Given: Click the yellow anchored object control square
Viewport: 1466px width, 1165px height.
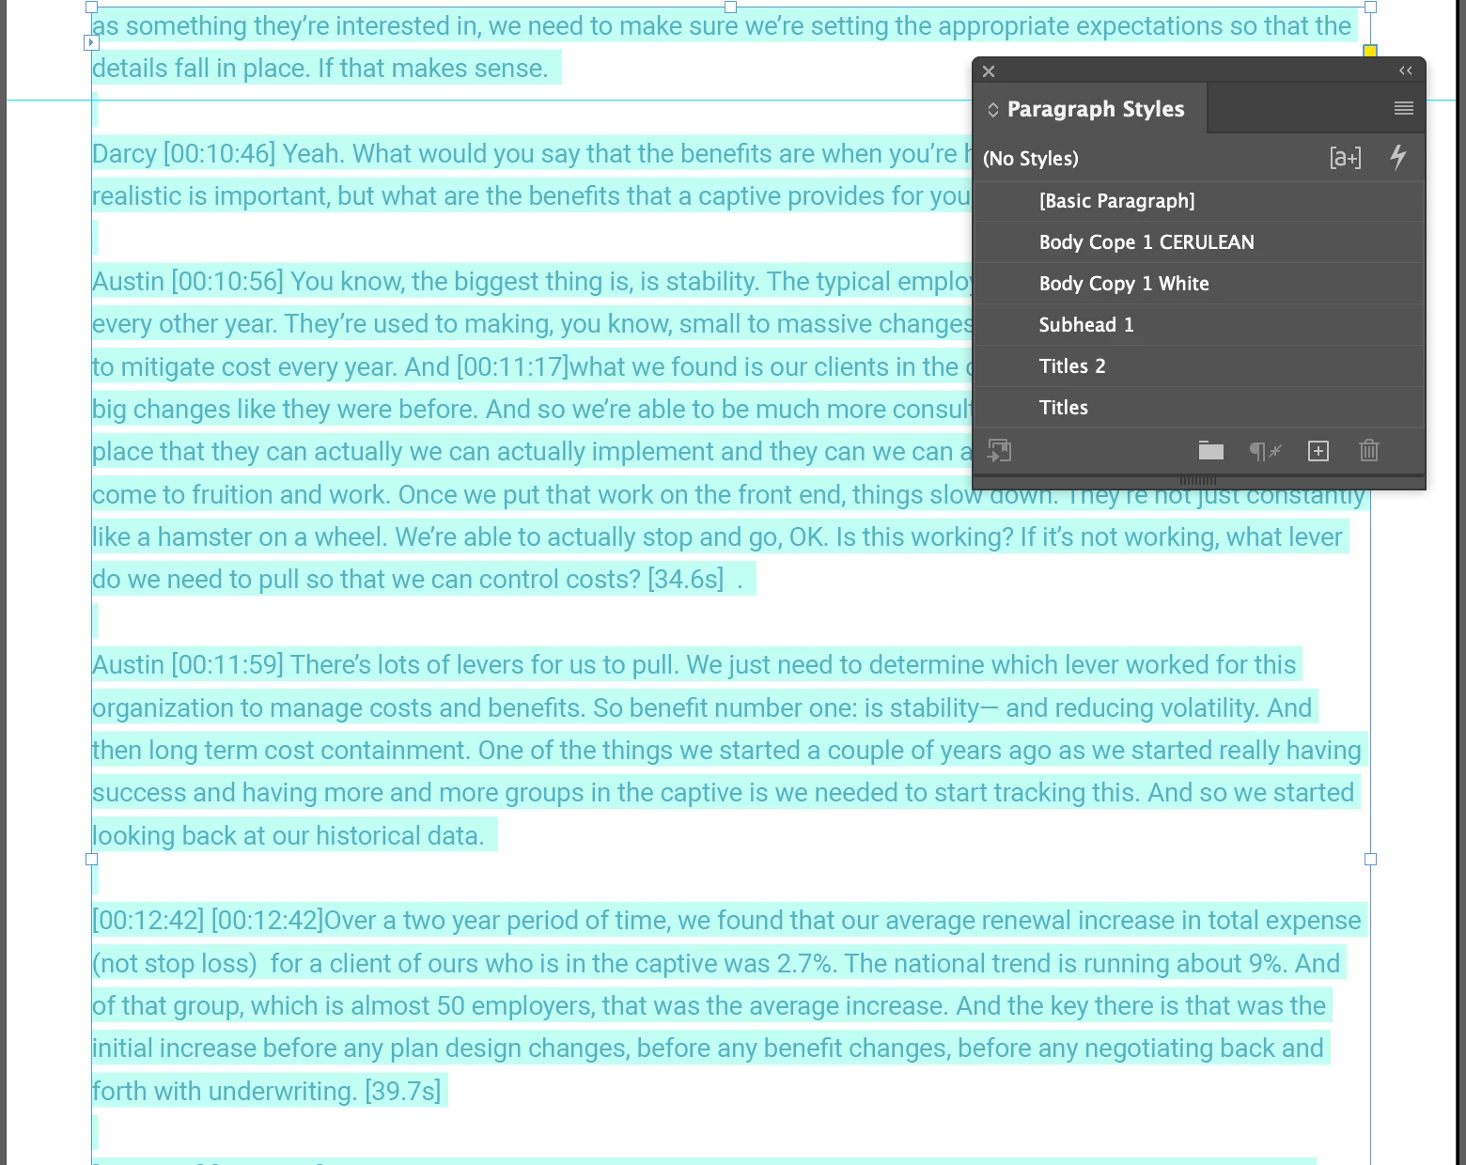Looking at the screenshot, I should coord(1370,51).
